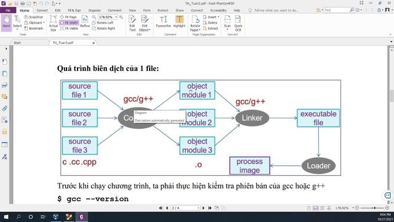Screen dimensions: 394x222
Task: Open the Windows Start menu
Action: click(x=6, y=216)
